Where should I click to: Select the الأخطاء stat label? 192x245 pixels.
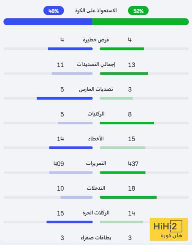pos(96,139)
